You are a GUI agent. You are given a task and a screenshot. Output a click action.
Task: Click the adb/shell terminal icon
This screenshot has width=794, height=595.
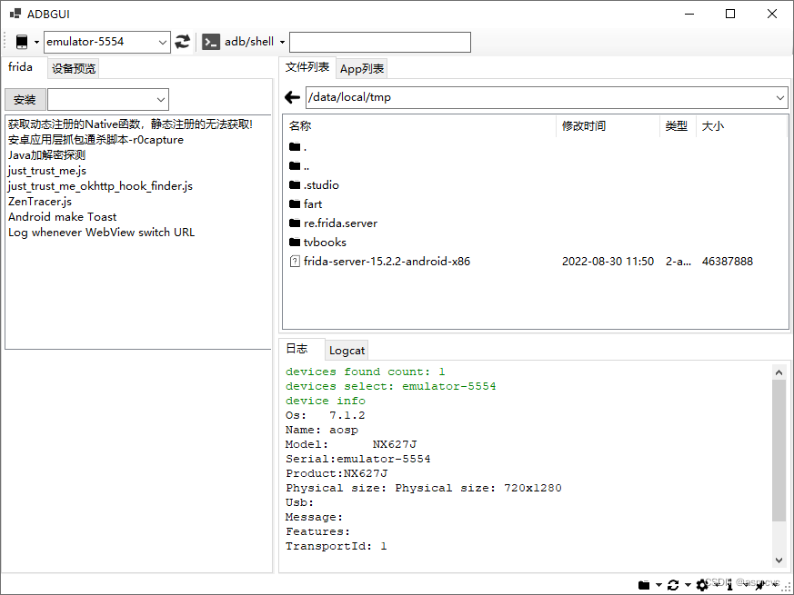pos(211,42)
